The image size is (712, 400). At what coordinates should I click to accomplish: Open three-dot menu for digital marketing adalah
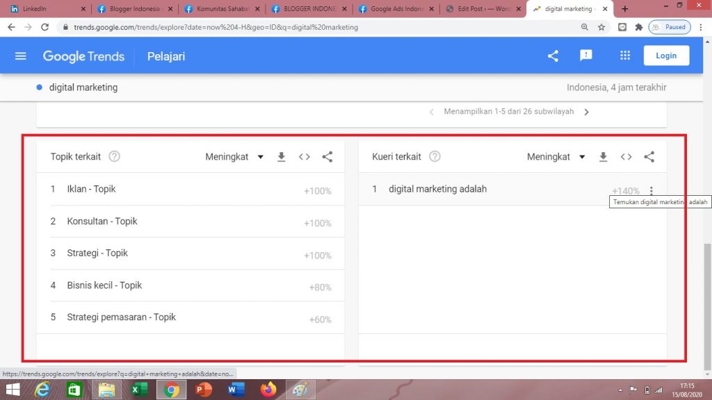point(652,191)
